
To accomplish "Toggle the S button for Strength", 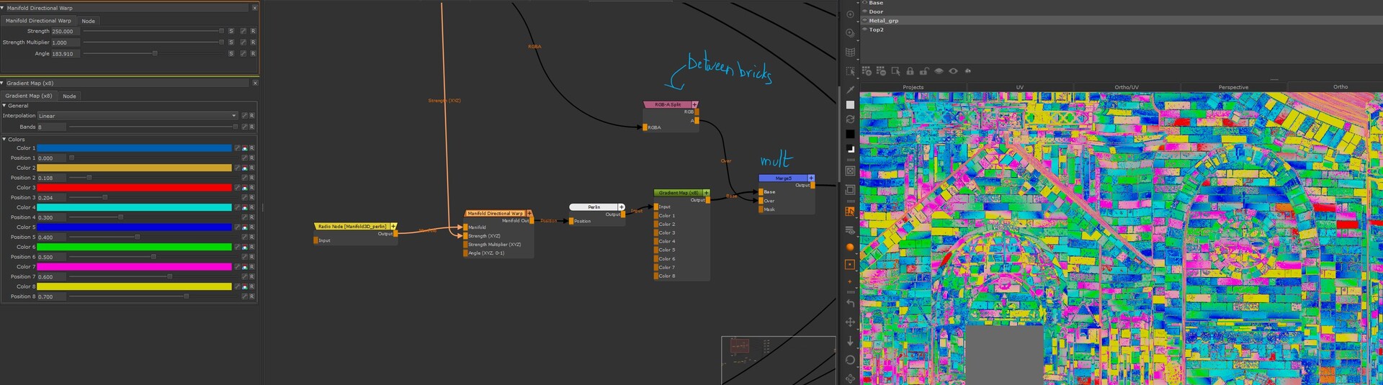I will click(231, 31).
